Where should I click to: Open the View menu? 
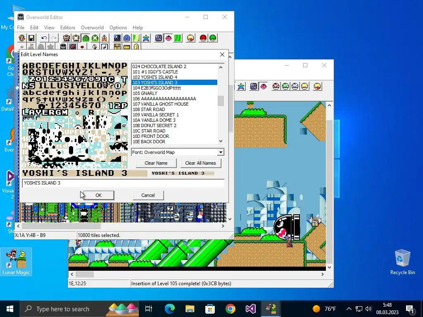pos(50,28)
